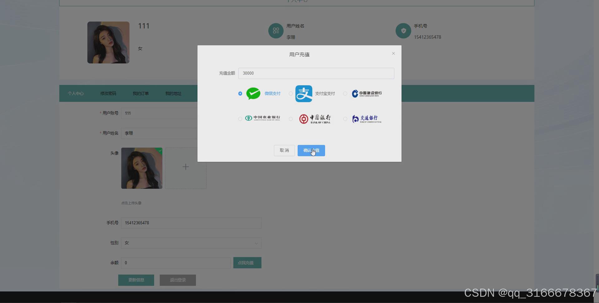Click the 点我充值 button

point(247,263)
